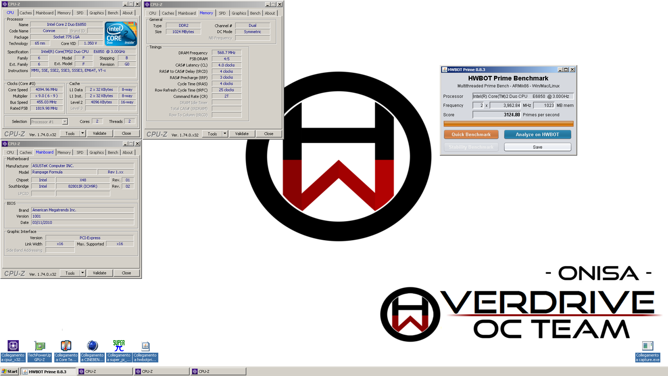Image resolution: width=668 pixels, height=376 pixels.
Task: Click the memory size 1024 MBytes
Action: pyautogui.click(x=183, y=32)
